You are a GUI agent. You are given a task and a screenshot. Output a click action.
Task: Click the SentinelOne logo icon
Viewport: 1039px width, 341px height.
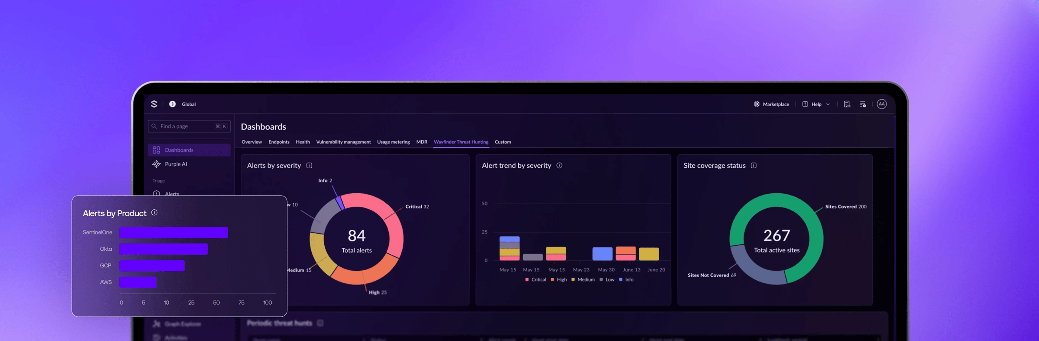tap(154, 104)
